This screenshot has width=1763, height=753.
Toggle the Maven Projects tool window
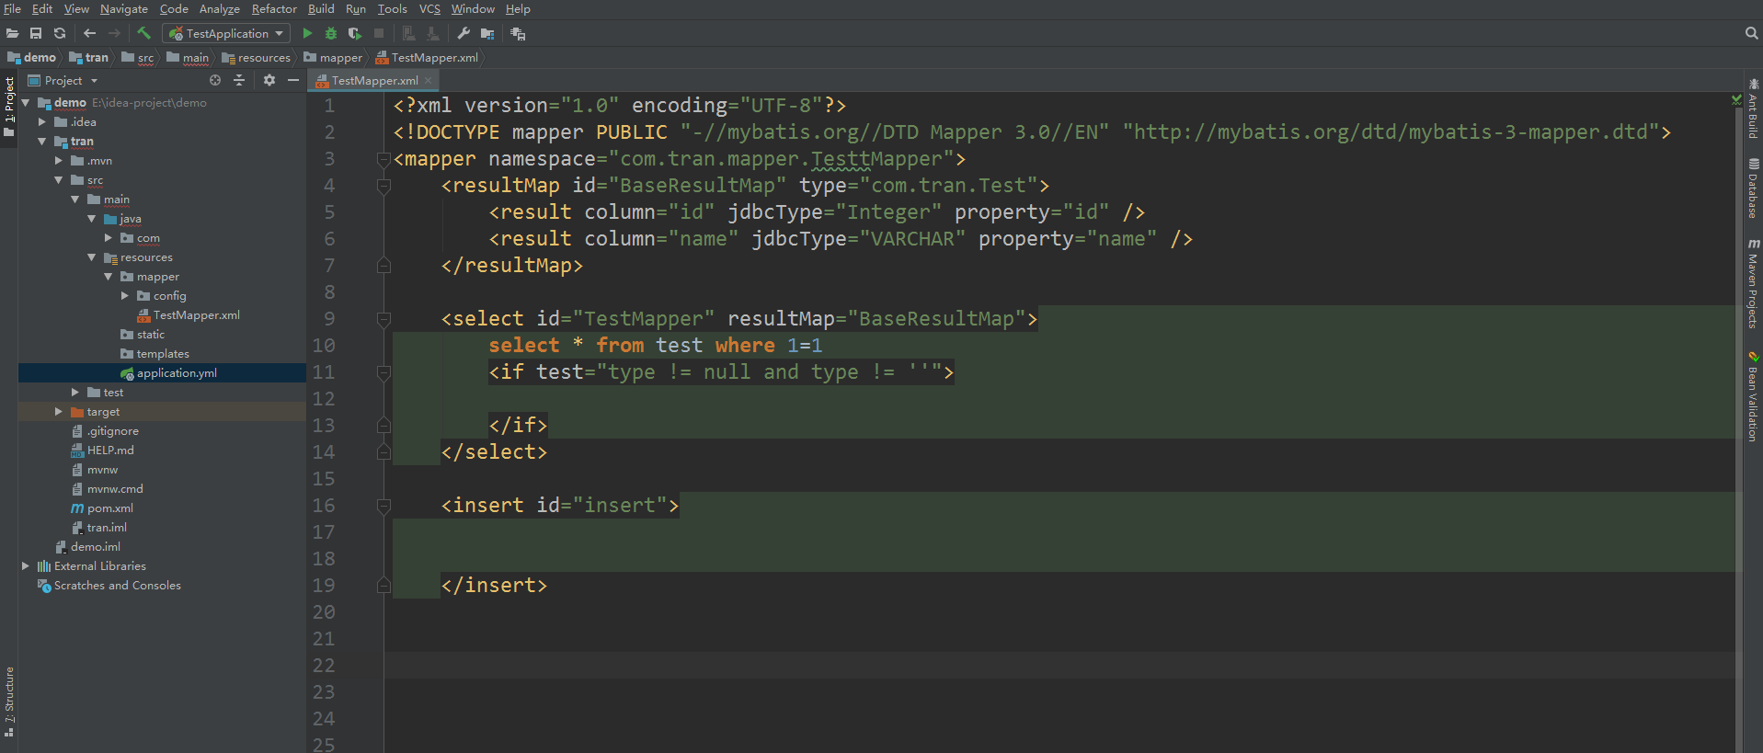pyautogui.click(x=1753, y=283)
